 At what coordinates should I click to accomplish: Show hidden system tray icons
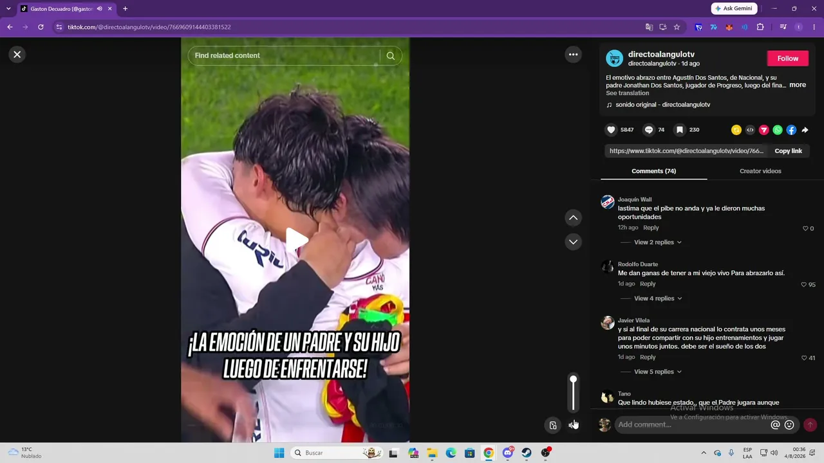coord(705,453)
